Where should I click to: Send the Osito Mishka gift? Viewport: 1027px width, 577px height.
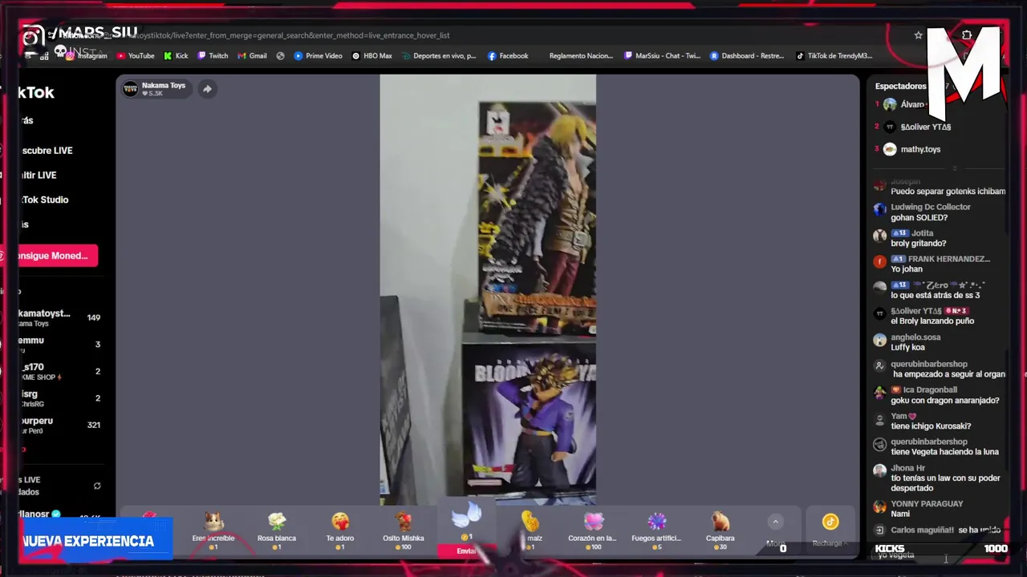[403, 531]
